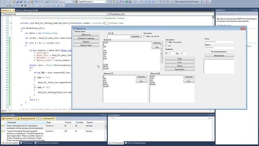Image resolution: width=259 pixels, height=146 pixels.
Task: Toggle the Ошибок: 0 filter
Action: click(8, 118)
